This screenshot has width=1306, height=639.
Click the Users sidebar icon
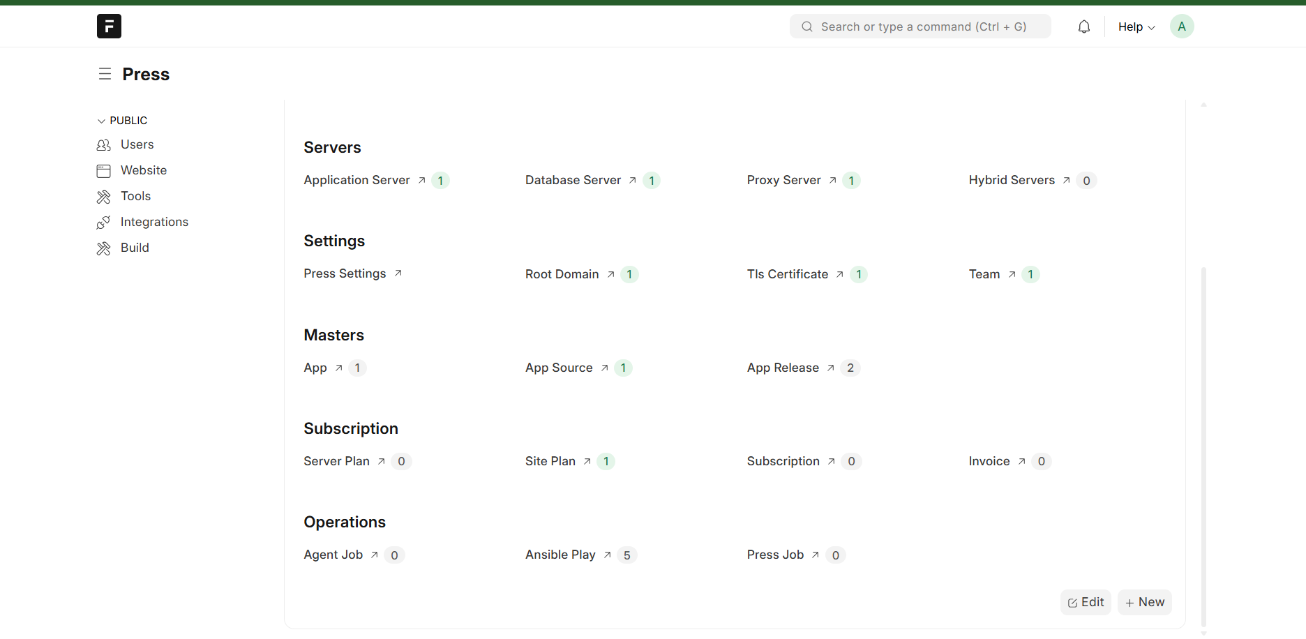click(104, 145)
